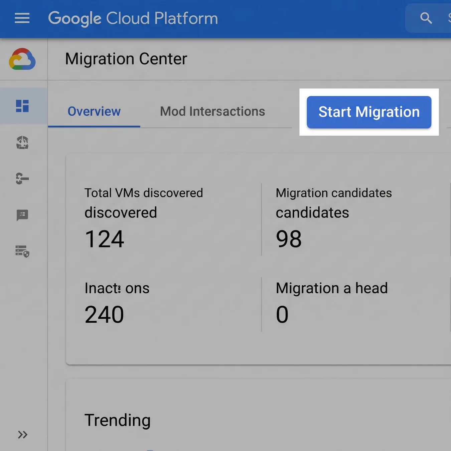Click the search magnifier icon
This screenshot has height=451, width=451.
click(x=426, y=18)
